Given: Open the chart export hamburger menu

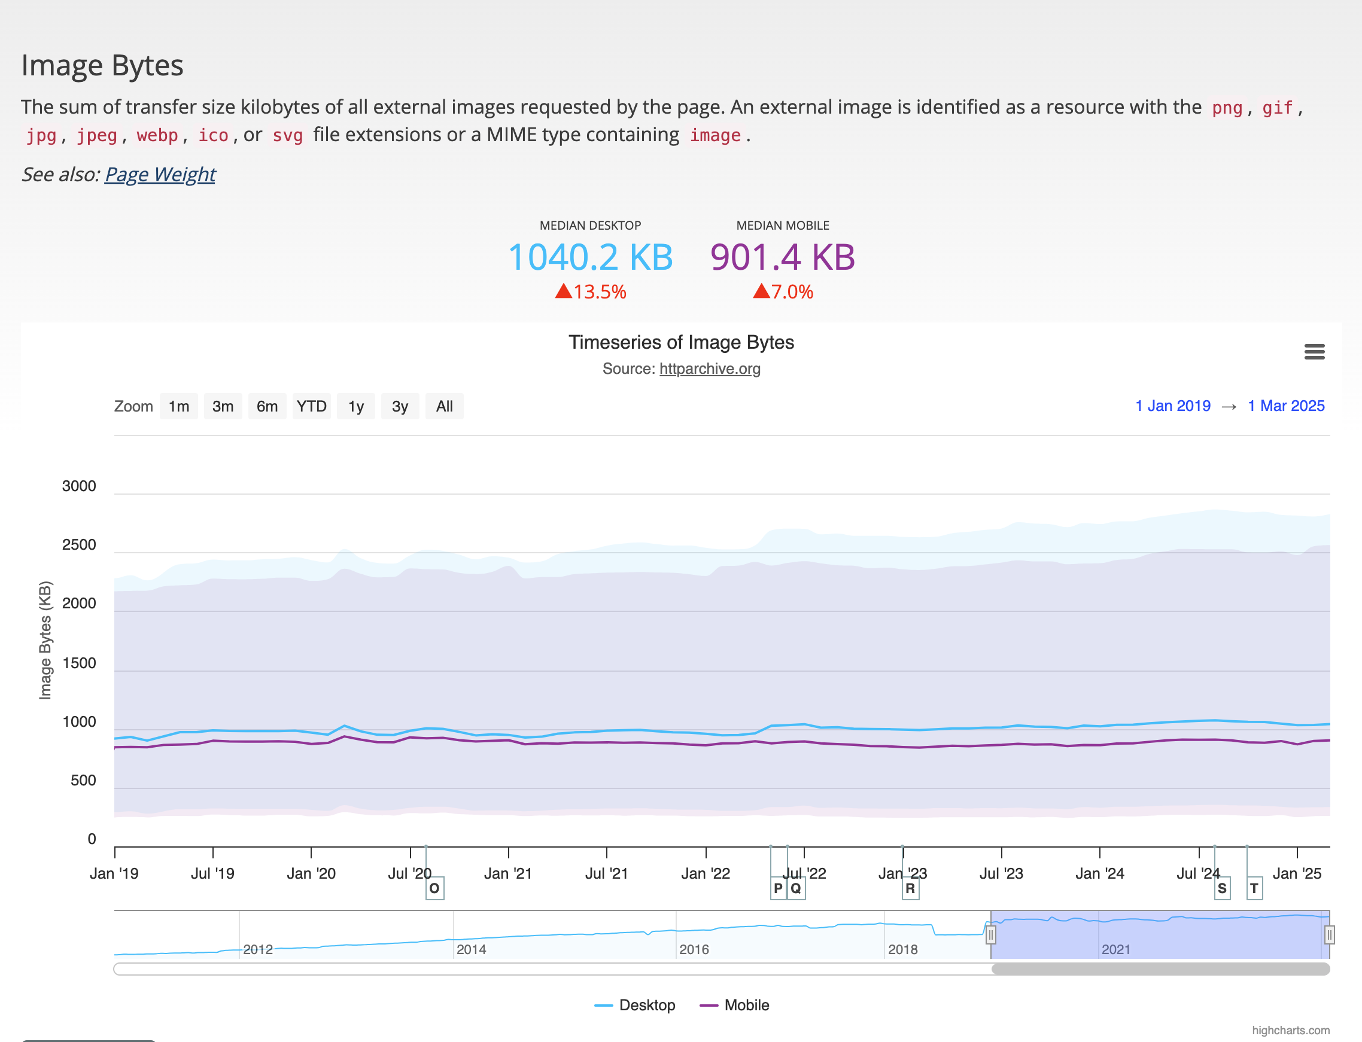Looking at the screenshot, I should [1315, 352].
